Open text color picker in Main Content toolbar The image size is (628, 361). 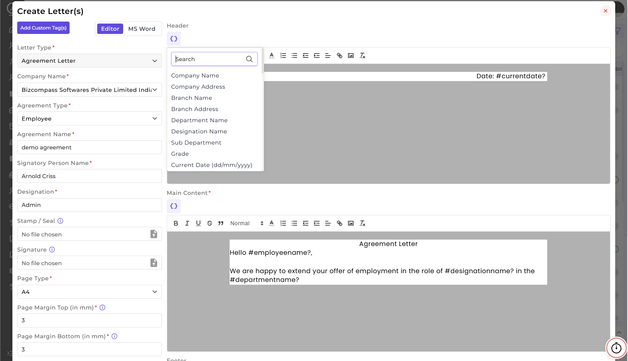(x=272, y=223)
